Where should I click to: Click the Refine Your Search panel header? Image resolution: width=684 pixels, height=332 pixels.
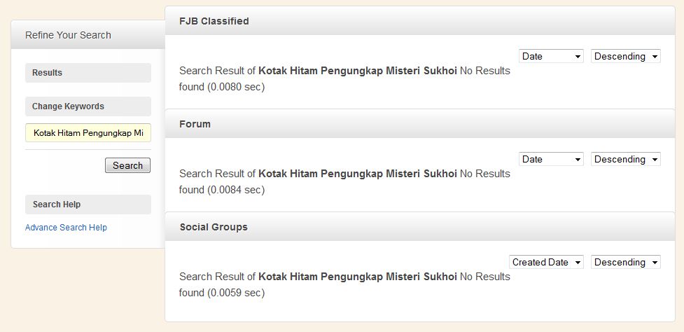88,35
